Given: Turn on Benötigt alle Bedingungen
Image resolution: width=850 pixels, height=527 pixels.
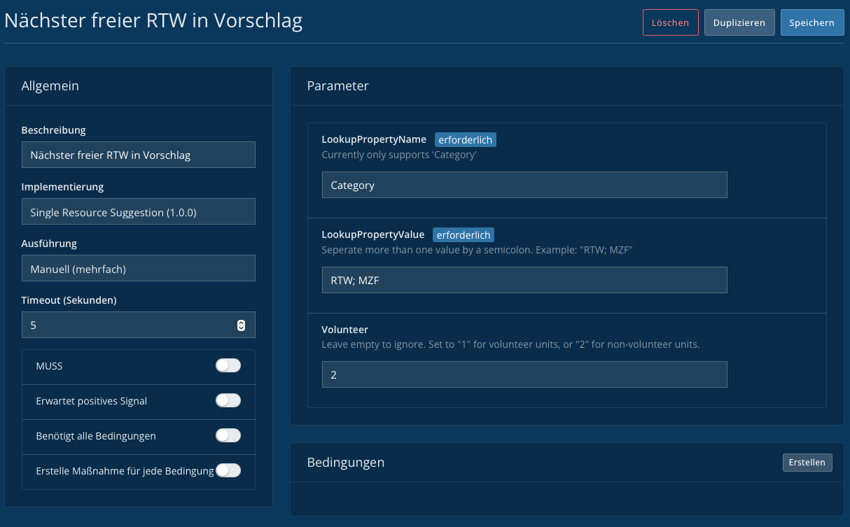Looking at the screenshot, I should click(228, 435).
